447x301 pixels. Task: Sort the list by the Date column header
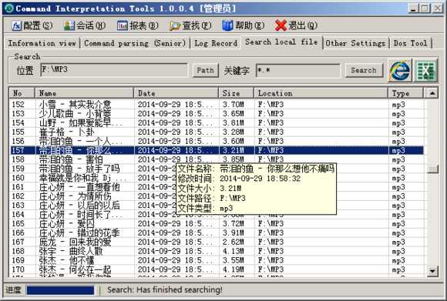click(x=176, y=93)
